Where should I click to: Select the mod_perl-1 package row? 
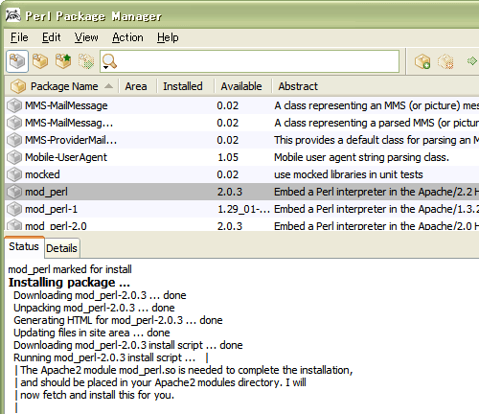pos(241,209)
